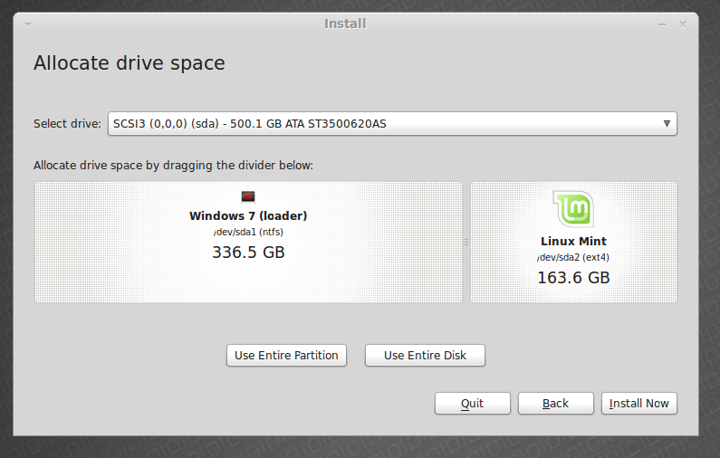Click the Install title bar text
The width and height of the screenshot is (720, 458).
[345, 24]
